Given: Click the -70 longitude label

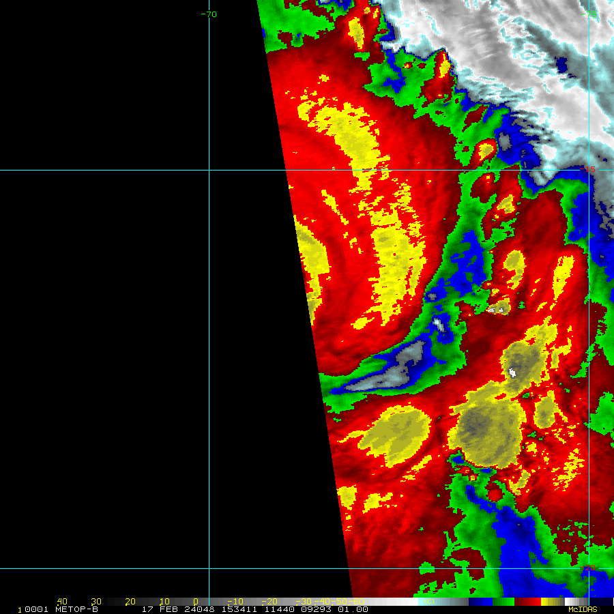Looking at the screenshot, I should pyautogui.click(x=209, y=14).
